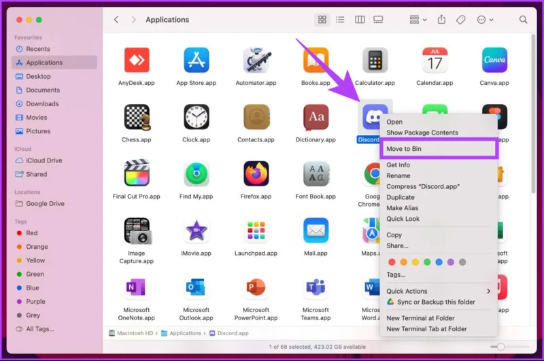Apply the green tag color dot
The width and height of the screenshot is (544, 361).
(427, 262)
